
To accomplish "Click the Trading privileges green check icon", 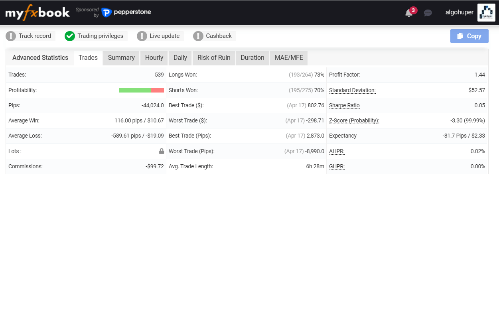I will tap(70, 36).
